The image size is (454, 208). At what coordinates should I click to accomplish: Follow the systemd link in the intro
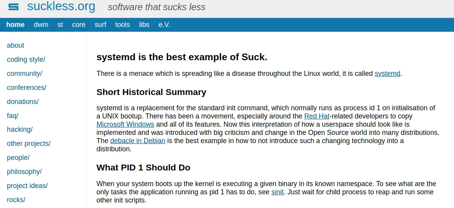(x=387, y=74)
